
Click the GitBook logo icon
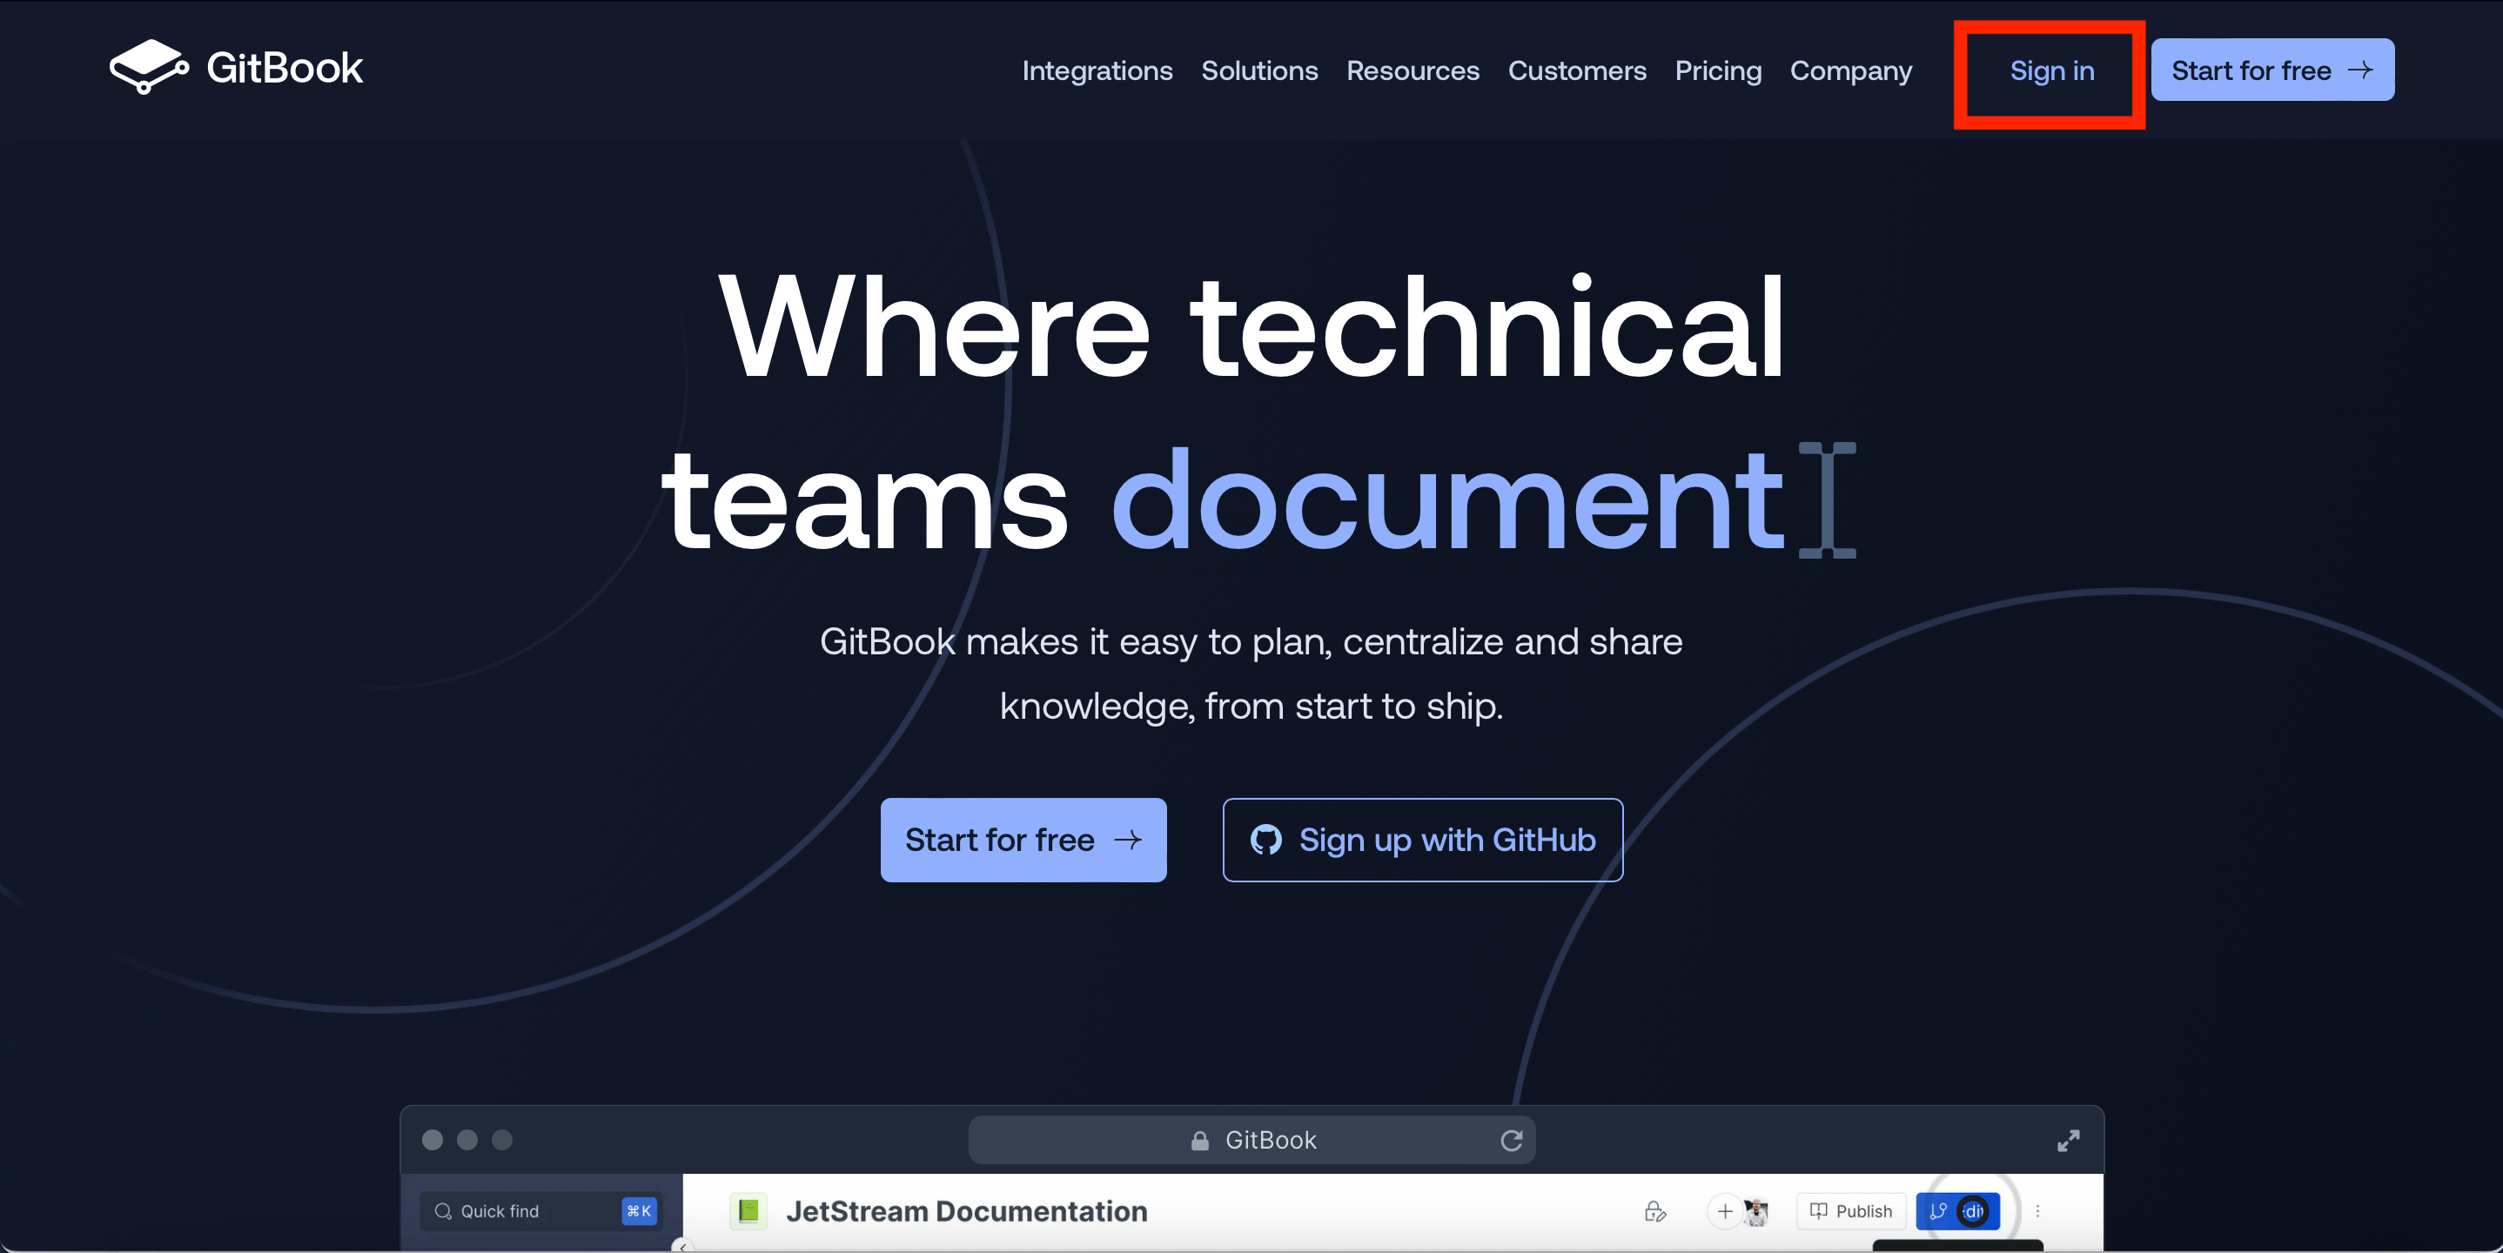148,67
